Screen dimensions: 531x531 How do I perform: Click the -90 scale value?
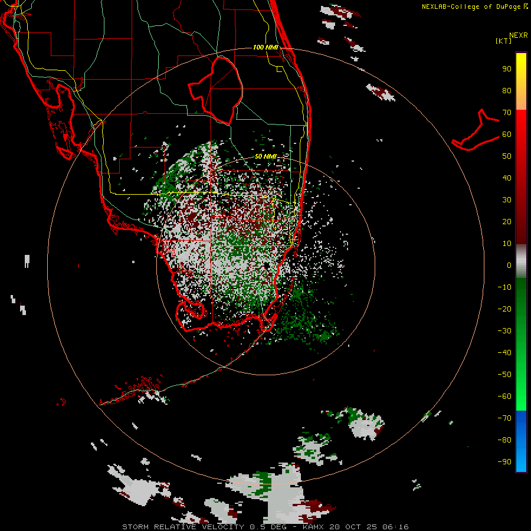[504, 462]
